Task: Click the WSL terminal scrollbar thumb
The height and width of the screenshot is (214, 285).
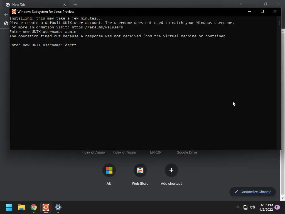Action: [x=279, y=23]
